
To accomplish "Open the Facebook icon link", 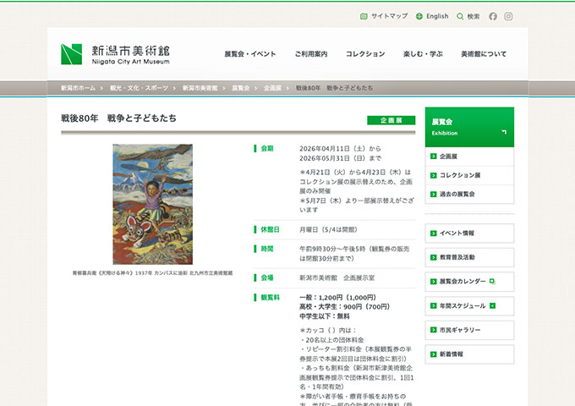I will pos(493,17).
